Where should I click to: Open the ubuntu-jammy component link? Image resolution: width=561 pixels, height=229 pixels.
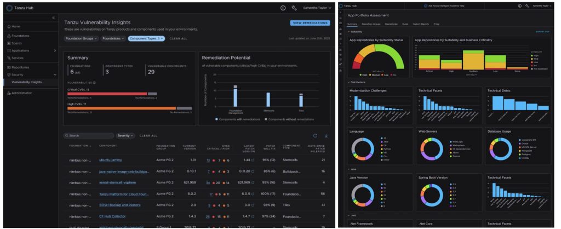[x=110, y=160]
